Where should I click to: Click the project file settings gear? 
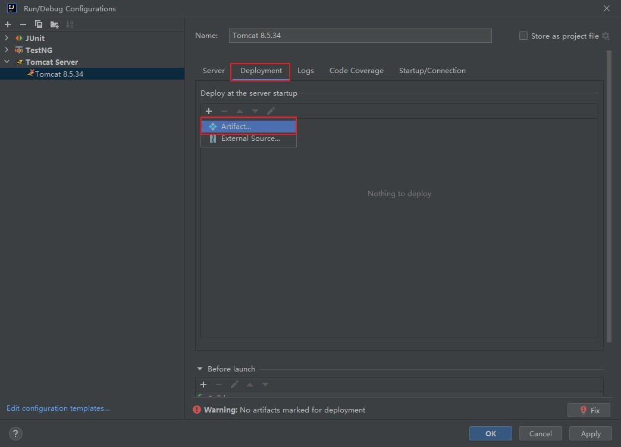pyautogui.click(x=606, y=36)
